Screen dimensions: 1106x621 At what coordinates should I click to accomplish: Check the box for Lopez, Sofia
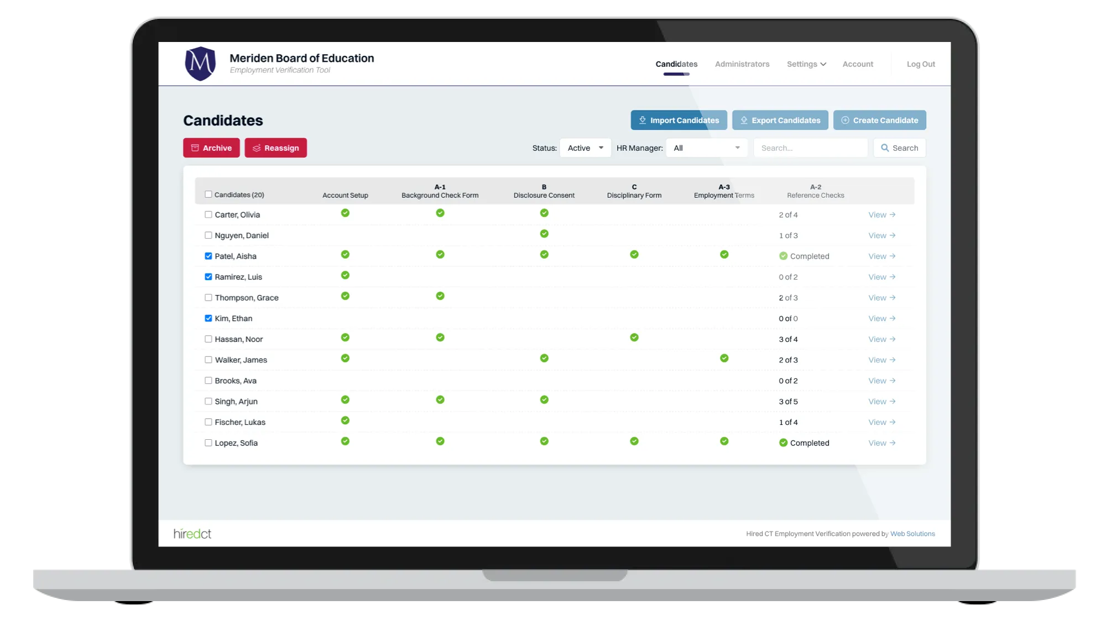pyautogui.click(x=208, y=443)
